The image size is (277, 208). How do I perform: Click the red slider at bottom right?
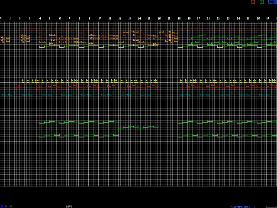[x=271, y=207]
